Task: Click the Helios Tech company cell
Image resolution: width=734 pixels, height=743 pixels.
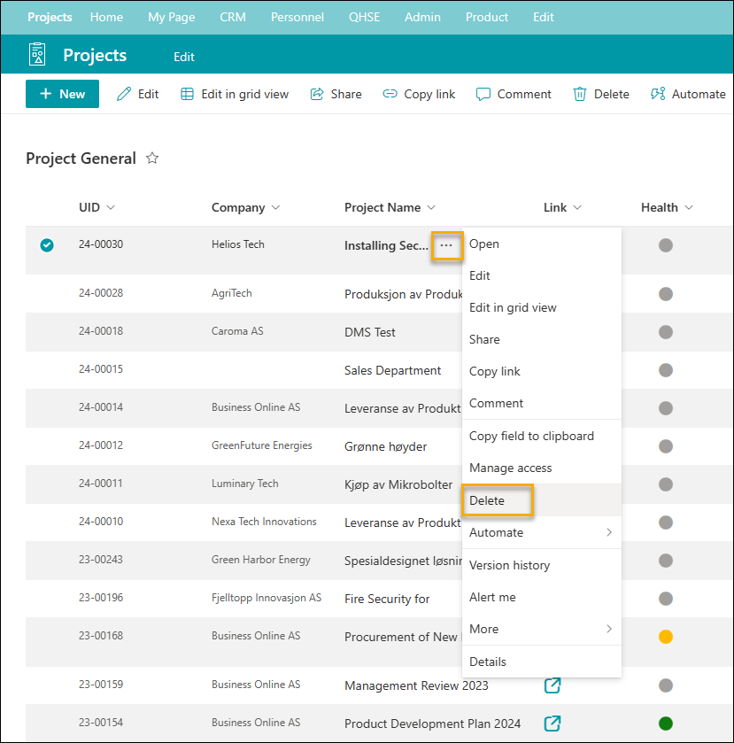Action: click(x=238, y=244)
